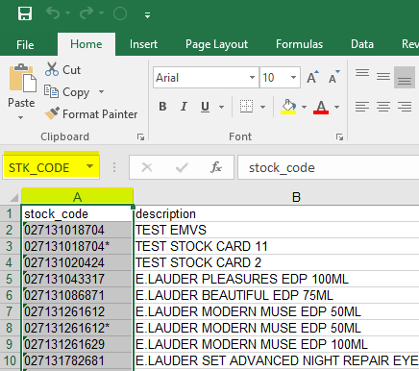Screen dimensions: 419x371
Task: Click Enter checkmark in formula bar
Action: click(182, 167)
